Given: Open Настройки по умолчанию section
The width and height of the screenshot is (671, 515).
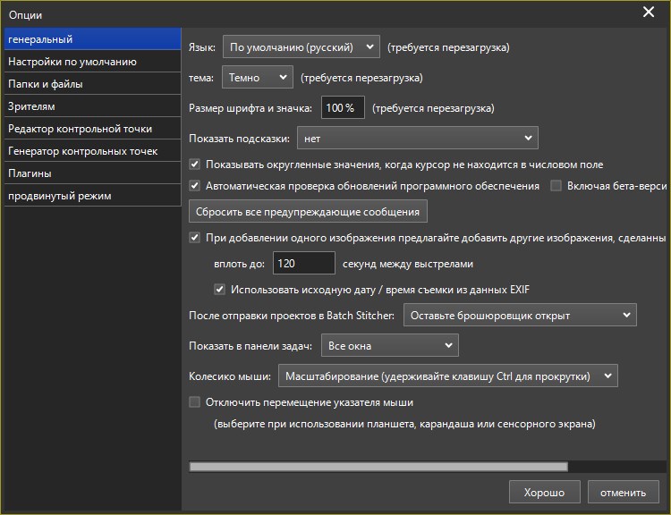Looking at the screenshot, I should (x=92, y=62).
